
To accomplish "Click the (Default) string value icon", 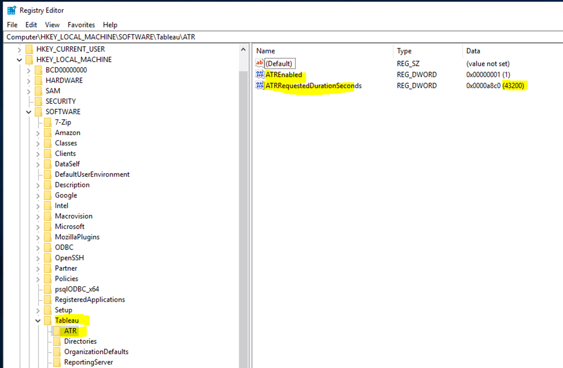I will (x=259, y=63).
